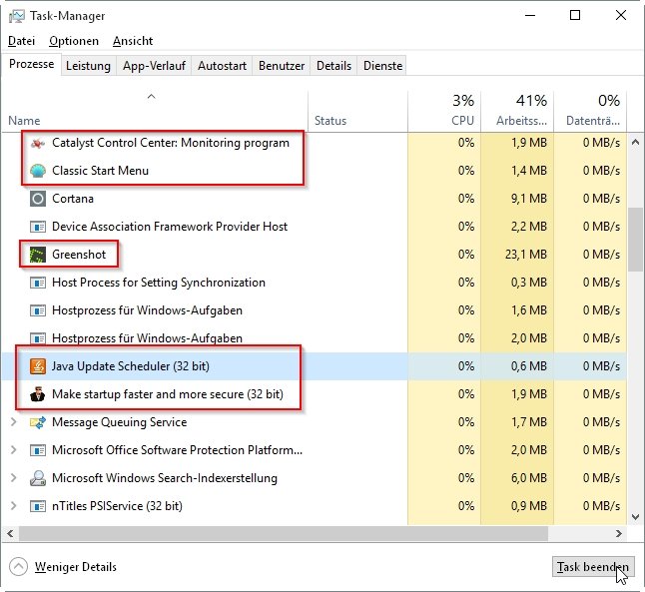The image size is (645, 592).
Task: Click the 9,1 MB memory value
Action: (529, 199)
